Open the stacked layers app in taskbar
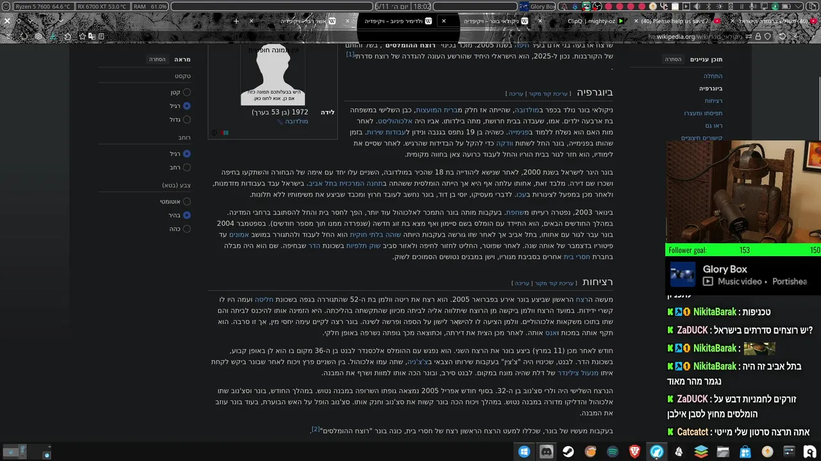This screenshot has height=461, width=821. (x=701, y=451)
